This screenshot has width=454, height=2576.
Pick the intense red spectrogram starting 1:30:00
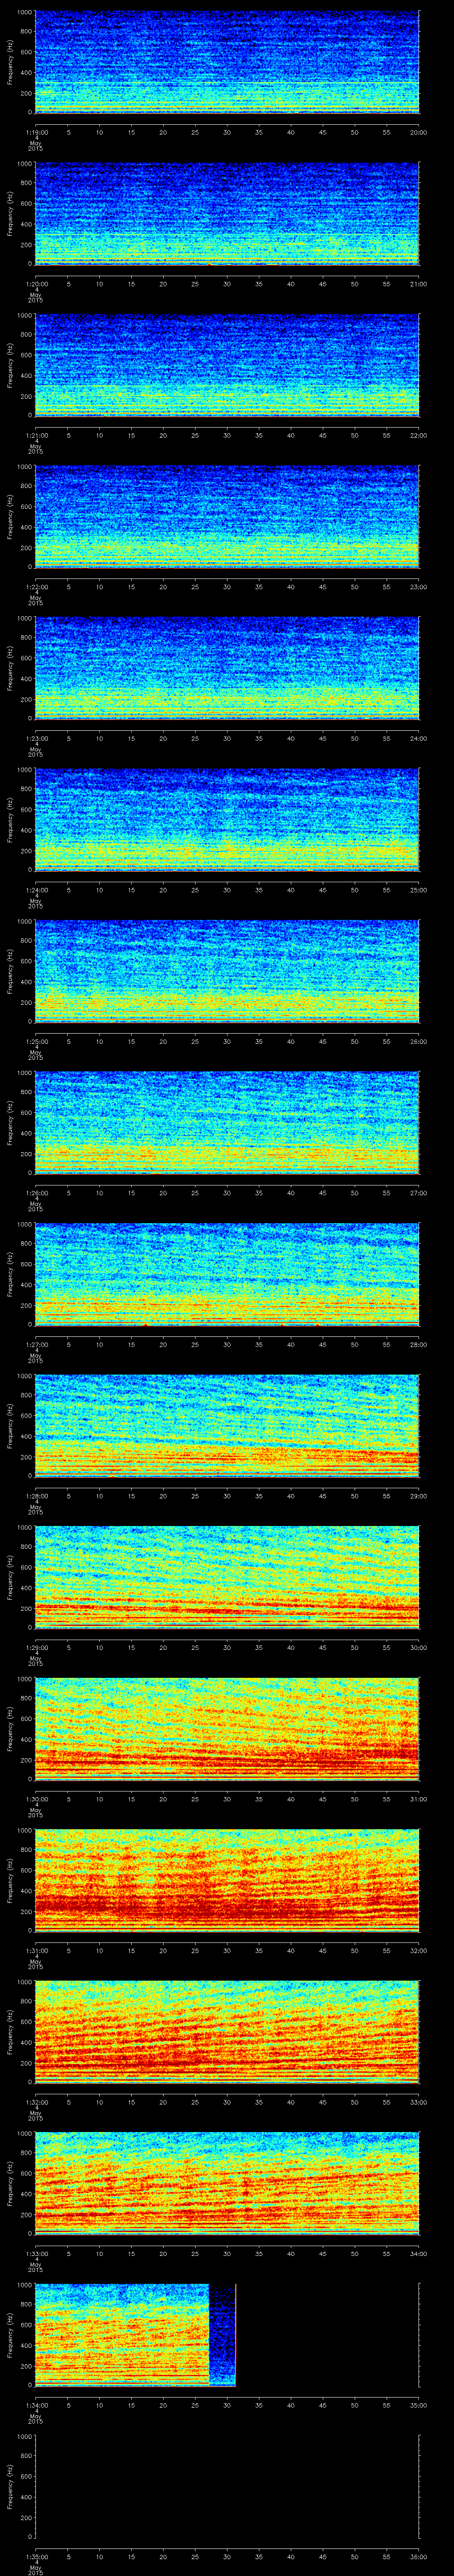227,1729
